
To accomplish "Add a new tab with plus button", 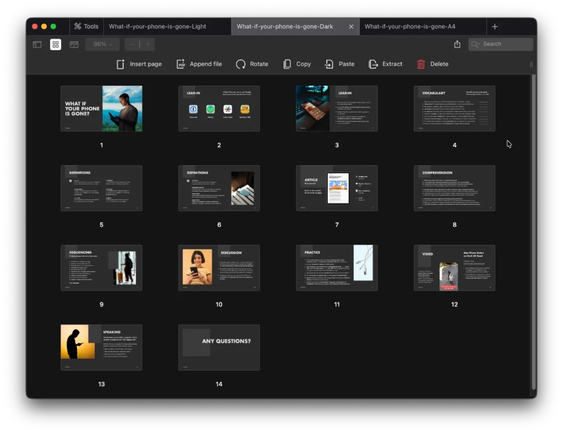I will tap(495, 26).
